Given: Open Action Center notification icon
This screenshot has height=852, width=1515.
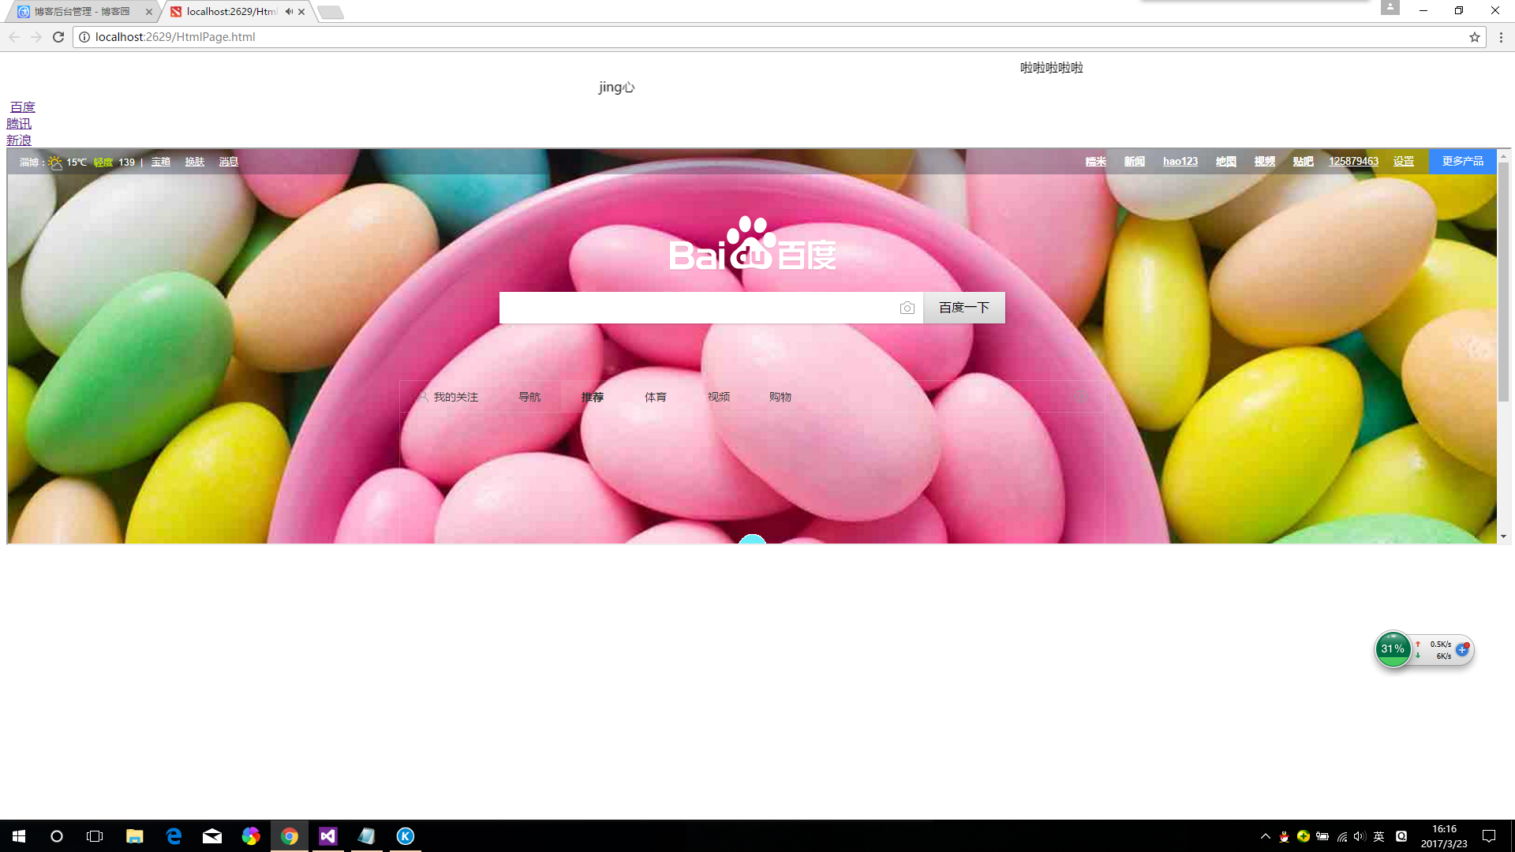Looking at the screenshot, I should click(1489, 836).
